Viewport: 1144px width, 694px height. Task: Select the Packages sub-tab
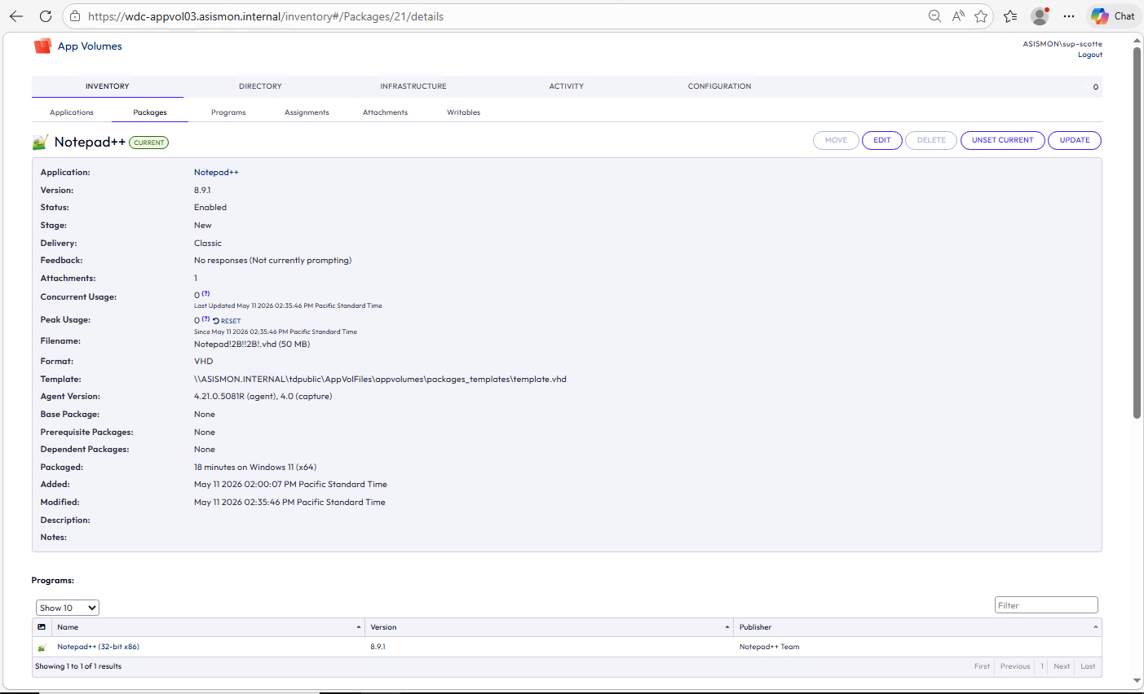pyautogui.click(x=150, y=112)
